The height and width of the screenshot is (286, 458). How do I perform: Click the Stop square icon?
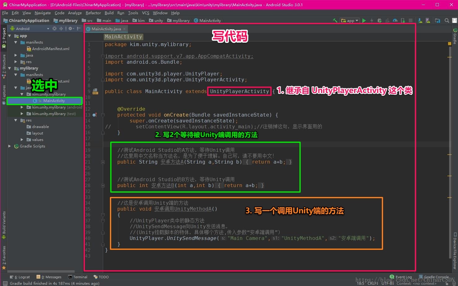pyautogui.click(x=411, y=20)
